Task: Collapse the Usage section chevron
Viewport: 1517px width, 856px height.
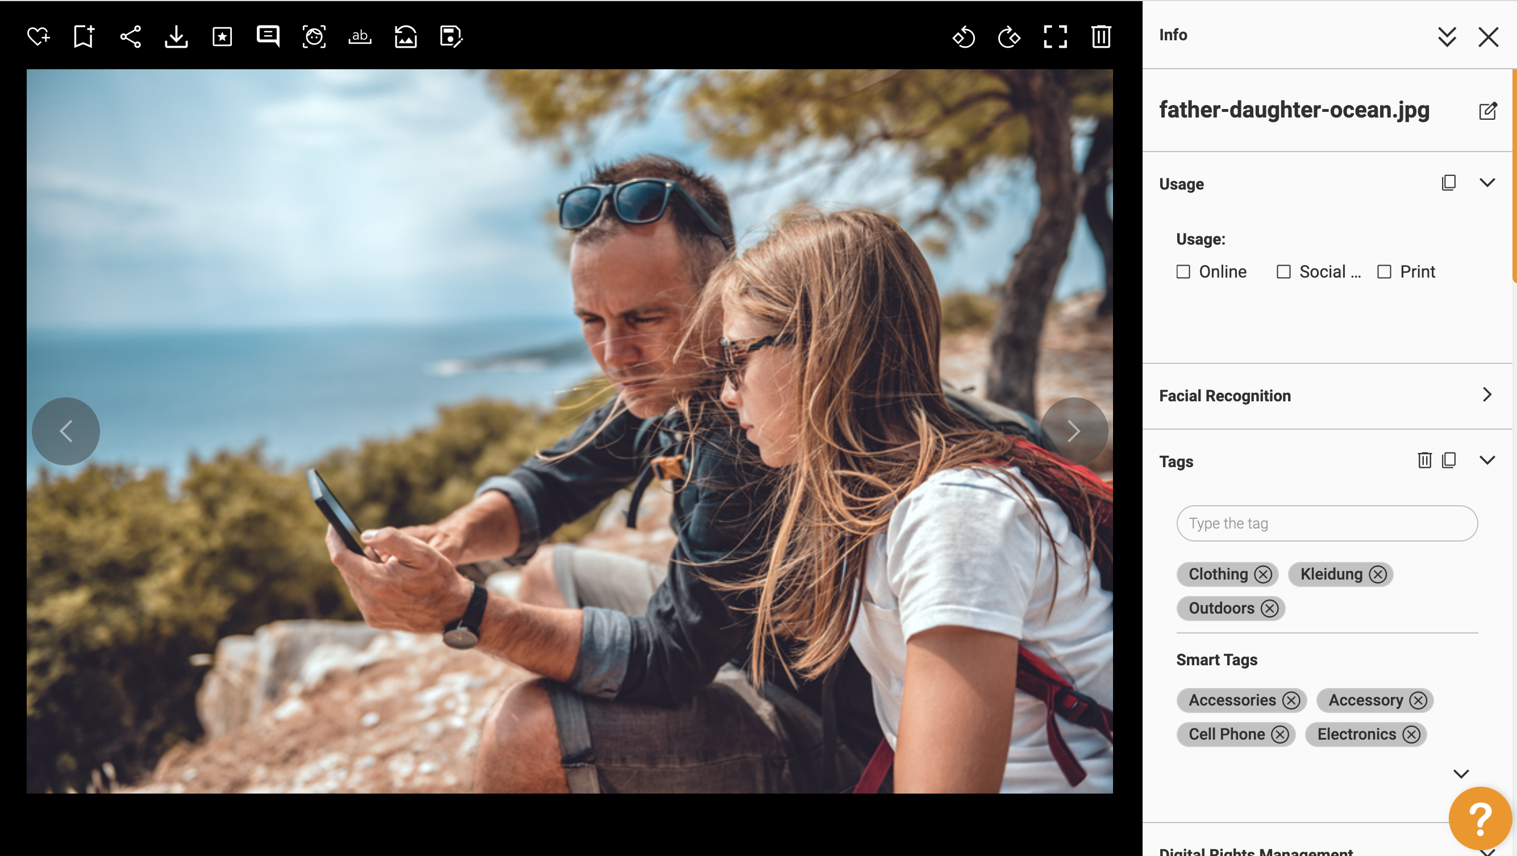Action: [x=1487, y=183]
